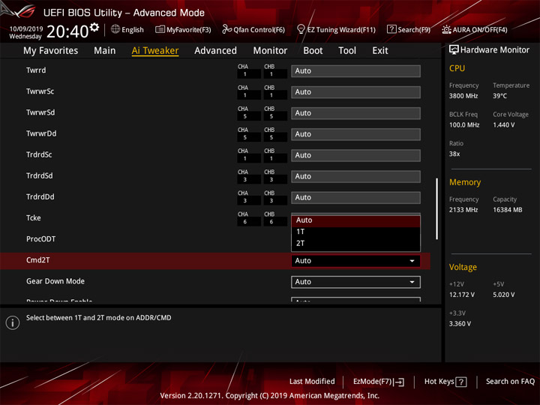Select the Tcke setting label
The image size is (540, 405).
pyautogui.click(x=34, y=218)
